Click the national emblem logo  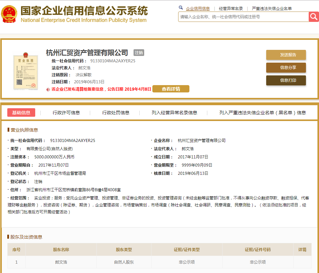tap(9, 14)
